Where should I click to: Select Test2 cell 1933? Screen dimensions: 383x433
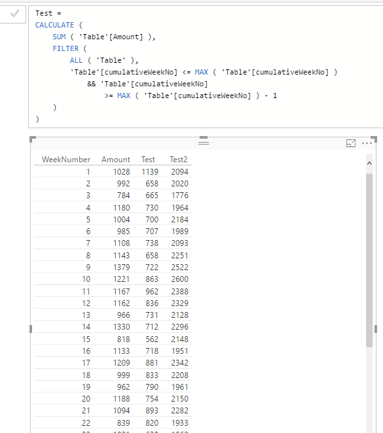click(x=179, y=423)
